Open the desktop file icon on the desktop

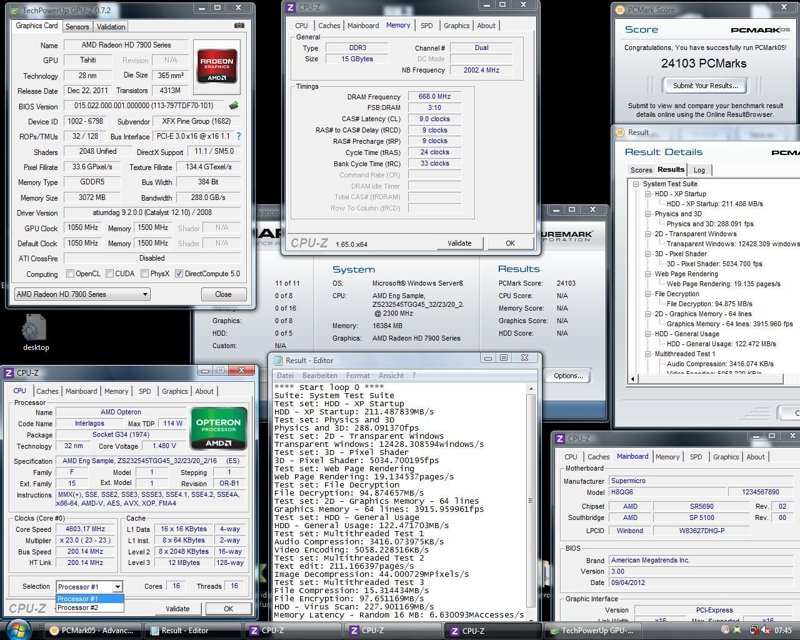point(36,332)
